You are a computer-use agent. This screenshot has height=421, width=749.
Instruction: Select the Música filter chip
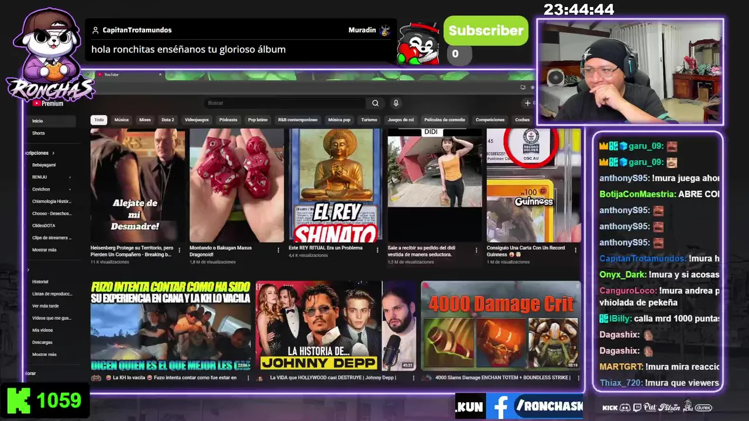pos(121,120)
